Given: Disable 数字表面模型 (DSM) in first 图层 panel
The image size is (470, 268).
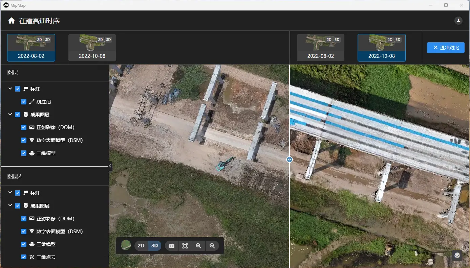Looking at the screenshot, I should [24, 140].
